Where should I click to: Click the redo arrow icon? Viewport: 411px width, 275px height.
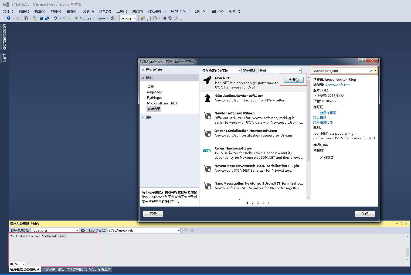tap(65, 18)
